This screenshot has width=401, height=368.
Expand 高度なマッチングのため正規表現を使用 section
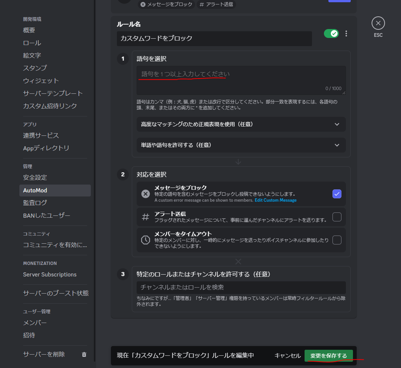tap(241, 124)
